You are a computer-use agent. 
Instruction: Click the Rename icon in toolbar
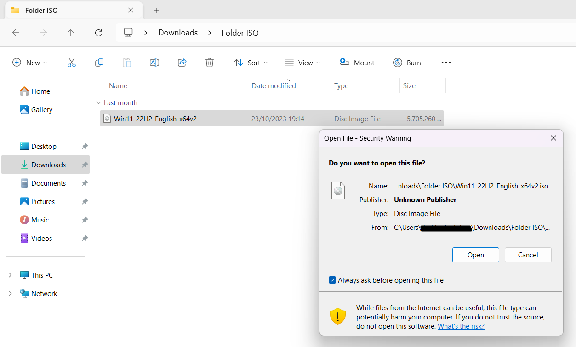click(154, 63)
